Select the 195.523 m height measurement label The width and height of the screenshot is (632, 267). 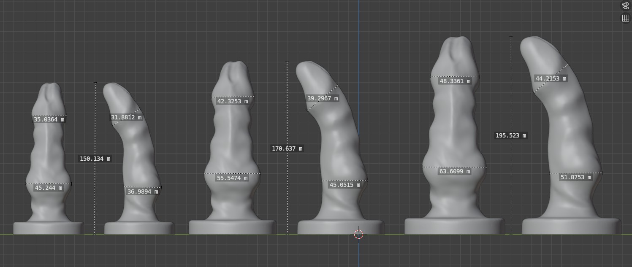511,135
